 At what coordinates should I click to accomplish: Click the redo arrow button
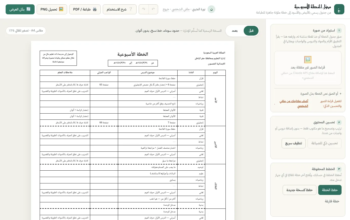(x=143, y=9)
